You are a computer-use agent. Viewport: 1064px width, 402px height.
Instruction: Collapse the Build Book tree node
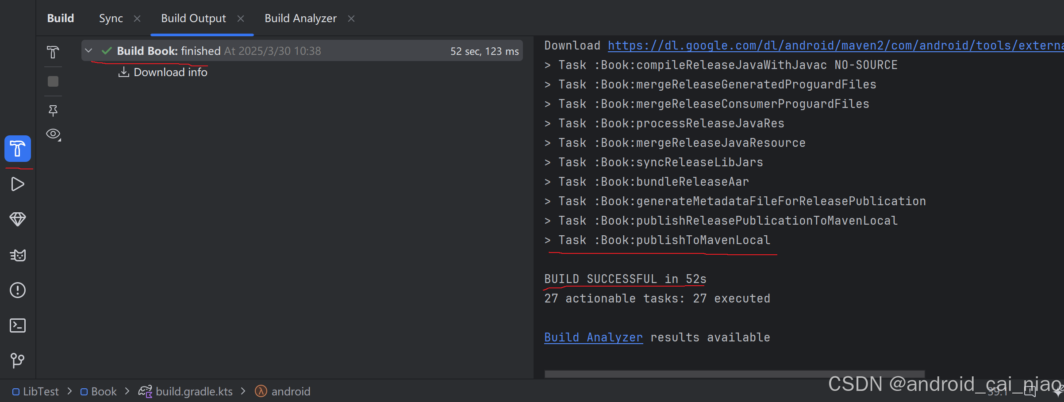(x=88, y=51)
